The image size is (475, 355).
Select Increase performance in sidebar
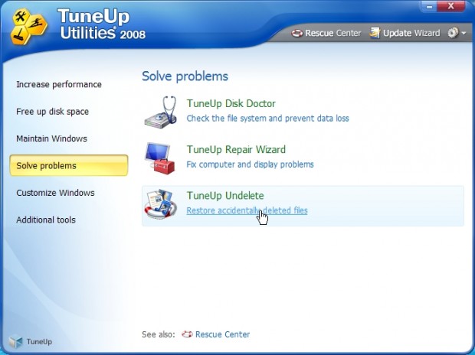[59, 84]
